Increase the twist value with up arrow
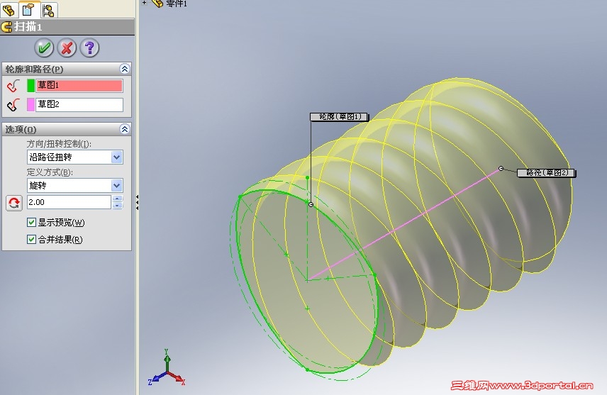The width and height of the screenshot is (607, 395). click(x=118, y=199)
